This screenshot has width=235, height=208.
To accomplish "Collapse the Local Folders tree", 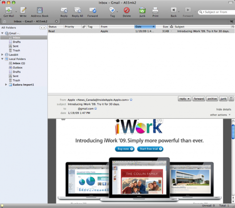I will click(2, 59).
